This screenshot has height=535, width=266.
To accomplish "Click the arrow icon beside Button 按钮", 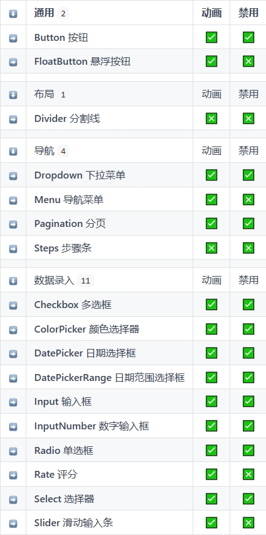I will click(x=13, y=38).
